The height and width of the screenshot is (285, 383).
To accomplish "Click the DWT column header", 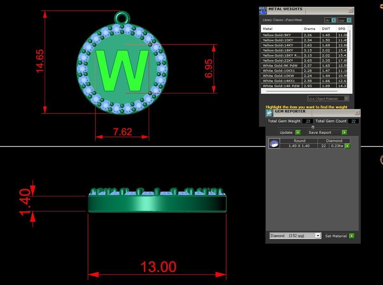I will [x=328, y=29].
